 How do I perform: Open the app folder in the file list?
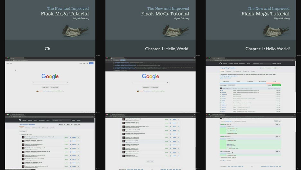click(222, 90)
